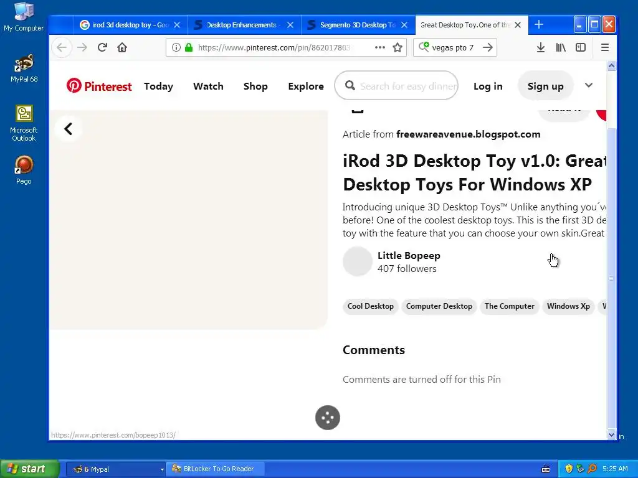The image size is (638, 478).
Task: Click the pin image placeholder area
Action: 188,220
